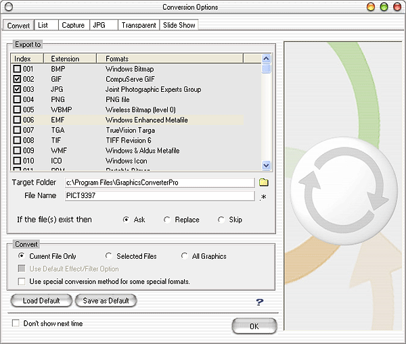Click the Extension column header
This screenshot has height=344, width=406.
[x=70, y=58]
